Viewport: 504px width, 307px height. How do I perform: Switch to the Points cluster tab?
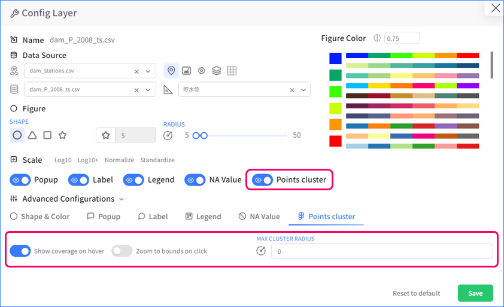point(326,217)
